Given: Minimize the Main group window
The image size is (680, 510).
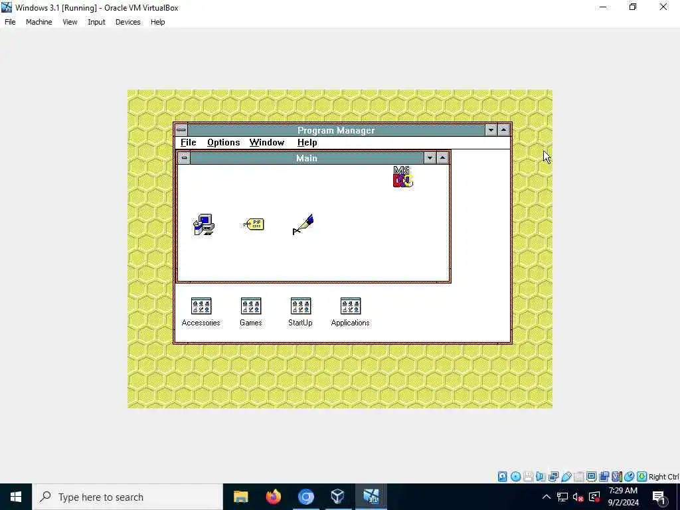Looking at the screenshot, I should pos(430,158).
